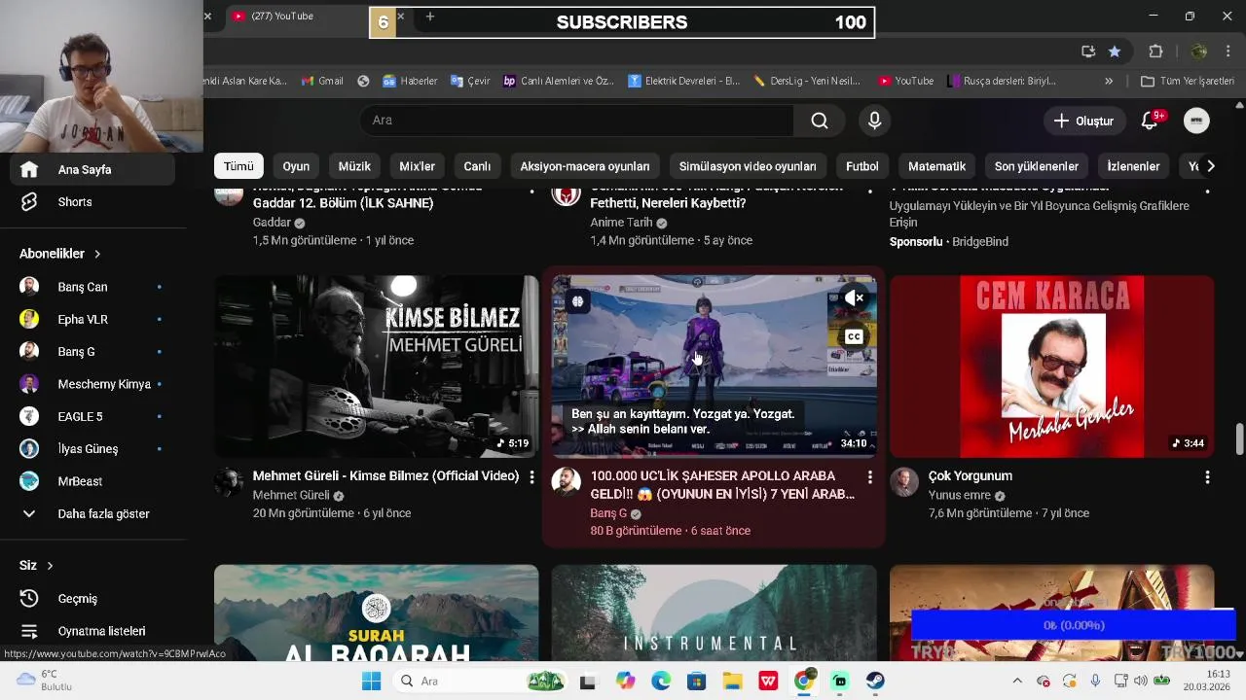1246x700 pixels.
Task: Open File Explorer from the taskbar
Action: [732, 682]
